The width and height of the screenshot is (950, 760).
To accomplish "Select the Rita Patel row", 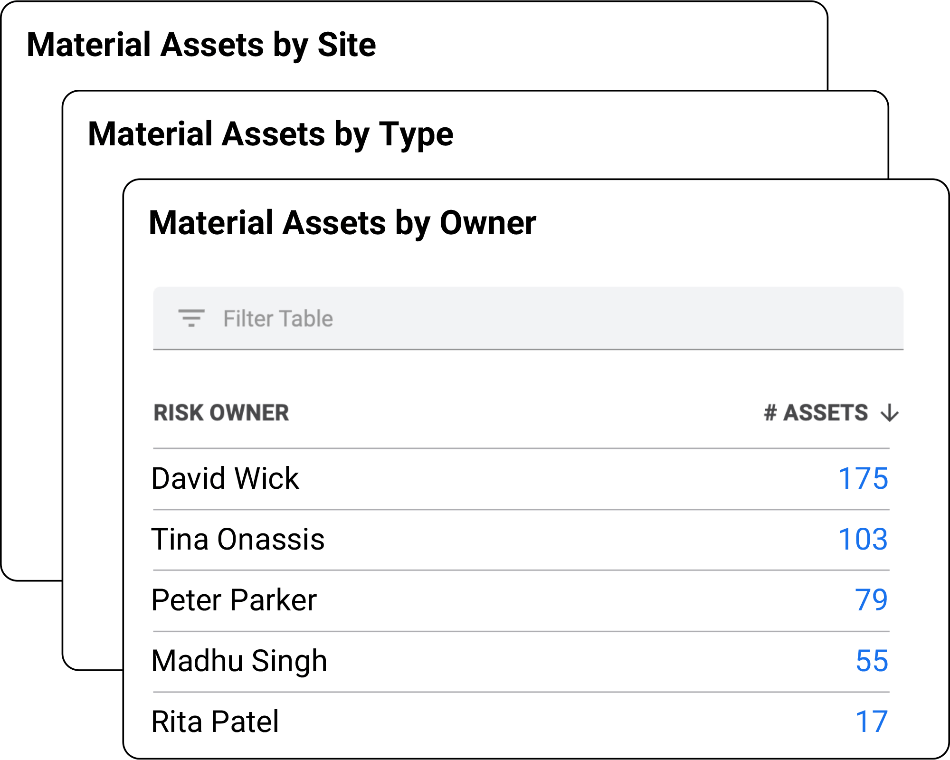I will click(521, 722).
